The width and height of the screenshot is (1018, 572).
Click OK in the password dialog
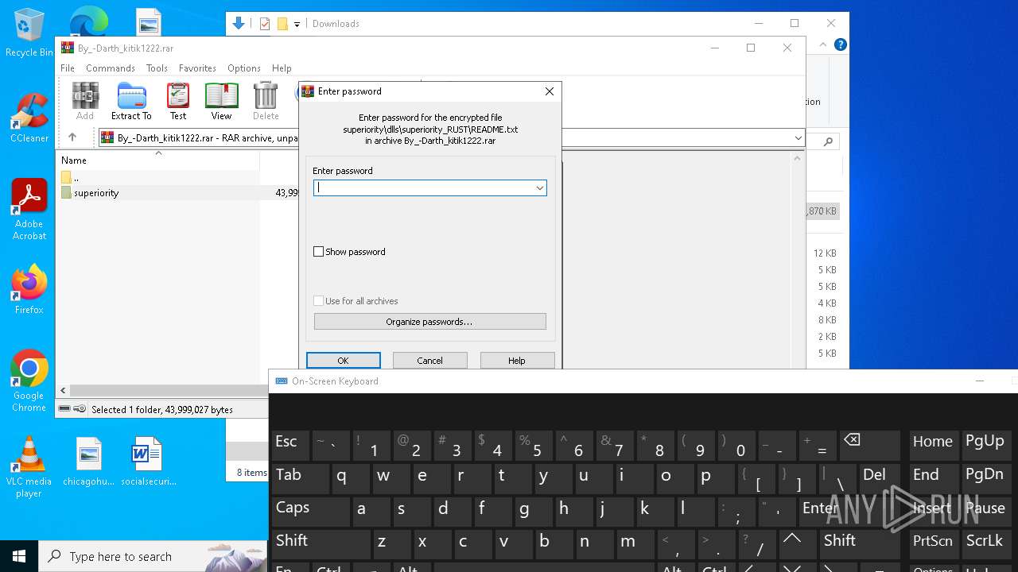click(344, 361)
